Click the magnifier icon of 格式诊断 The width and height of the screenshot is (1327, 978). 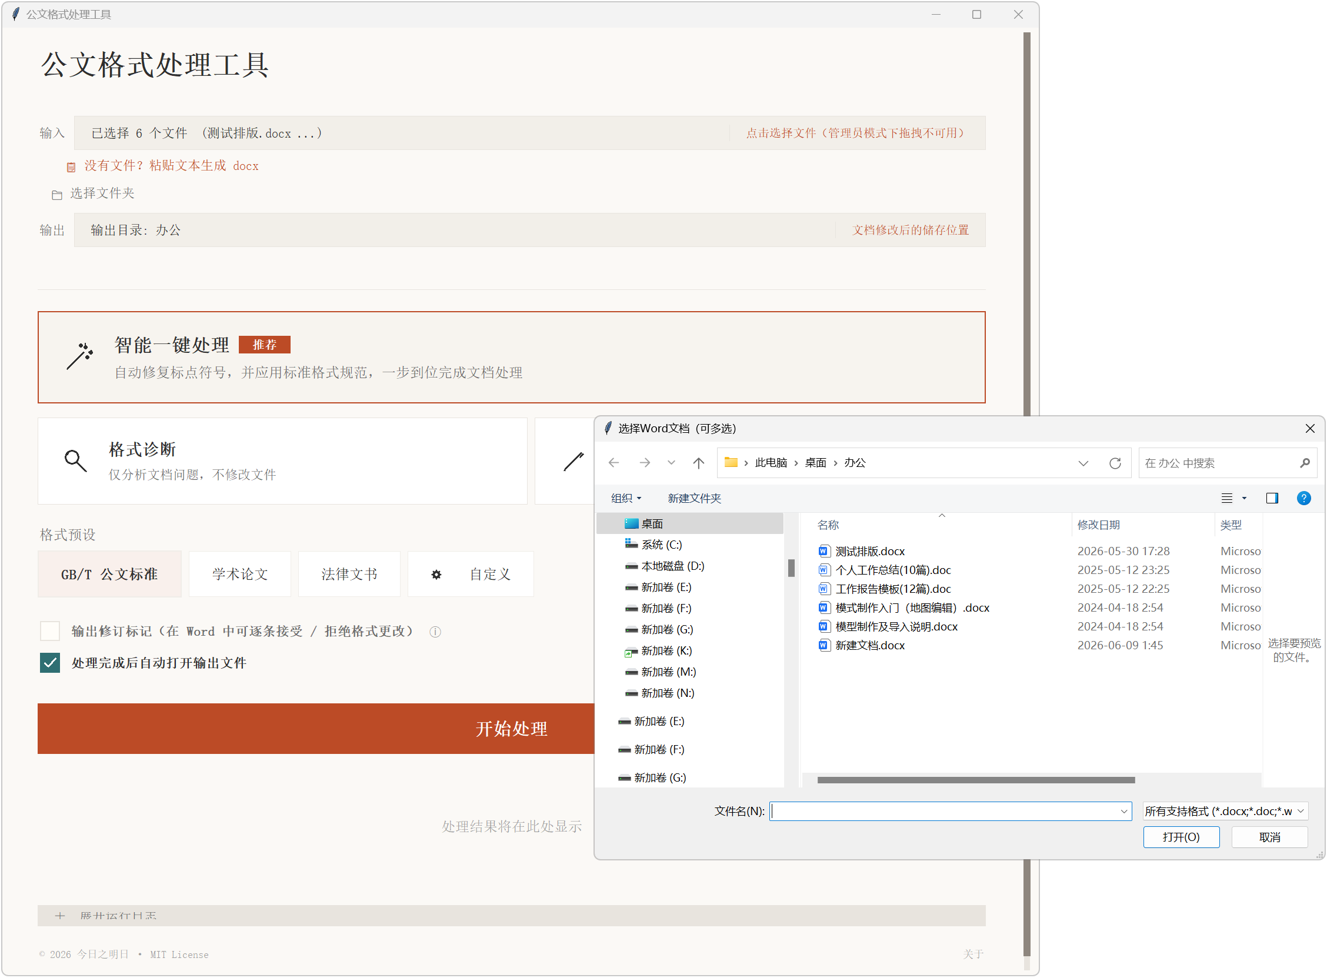[75, 460]
